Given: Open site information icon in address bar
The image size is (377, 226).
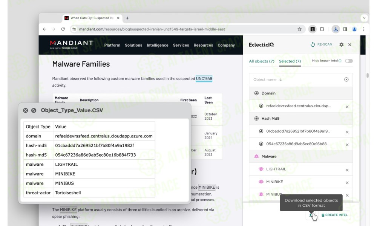Looking at the screenshot, I should pos(74,29).
